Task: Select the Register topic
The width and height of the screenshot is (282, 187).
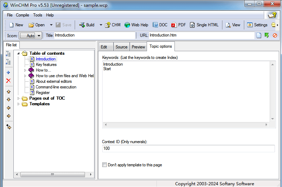Action: point(43,93)
